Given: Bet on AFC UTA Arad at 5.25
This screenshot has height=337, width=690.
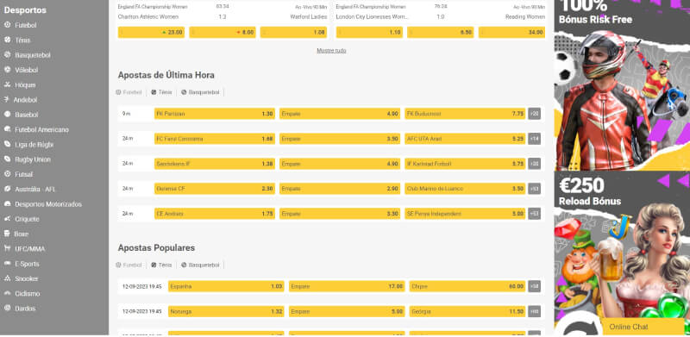Looking at the screenshot, I should tap(465, 139).
